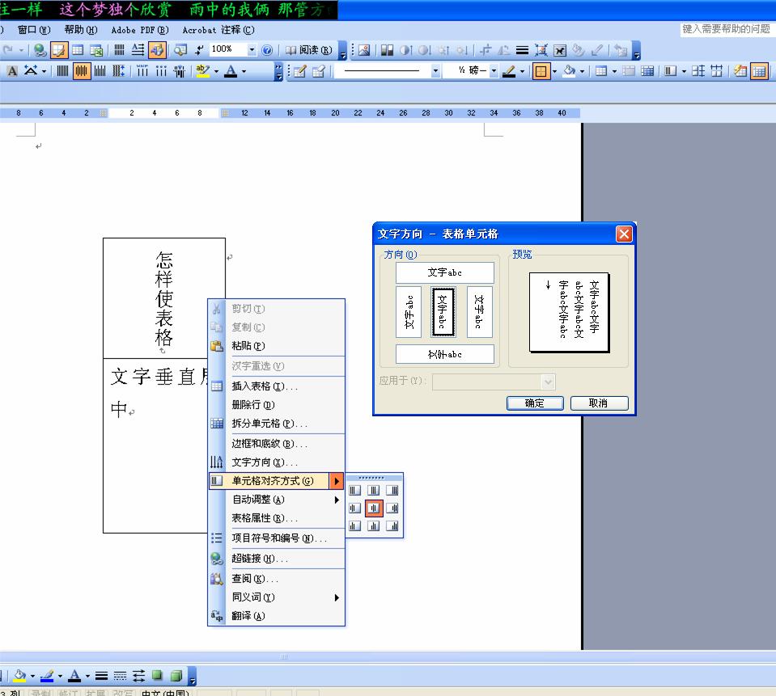Screen dimensions: 776x696
Task: Open the 帮助 menu in menu bar
Action: [x=79, y=30]
